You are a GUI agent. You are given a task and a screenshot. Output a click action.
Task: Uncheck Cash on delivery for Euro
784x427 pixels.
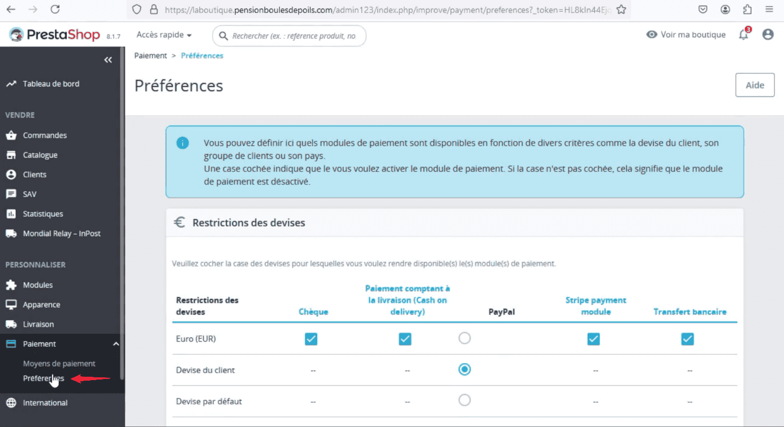point(405,339)
